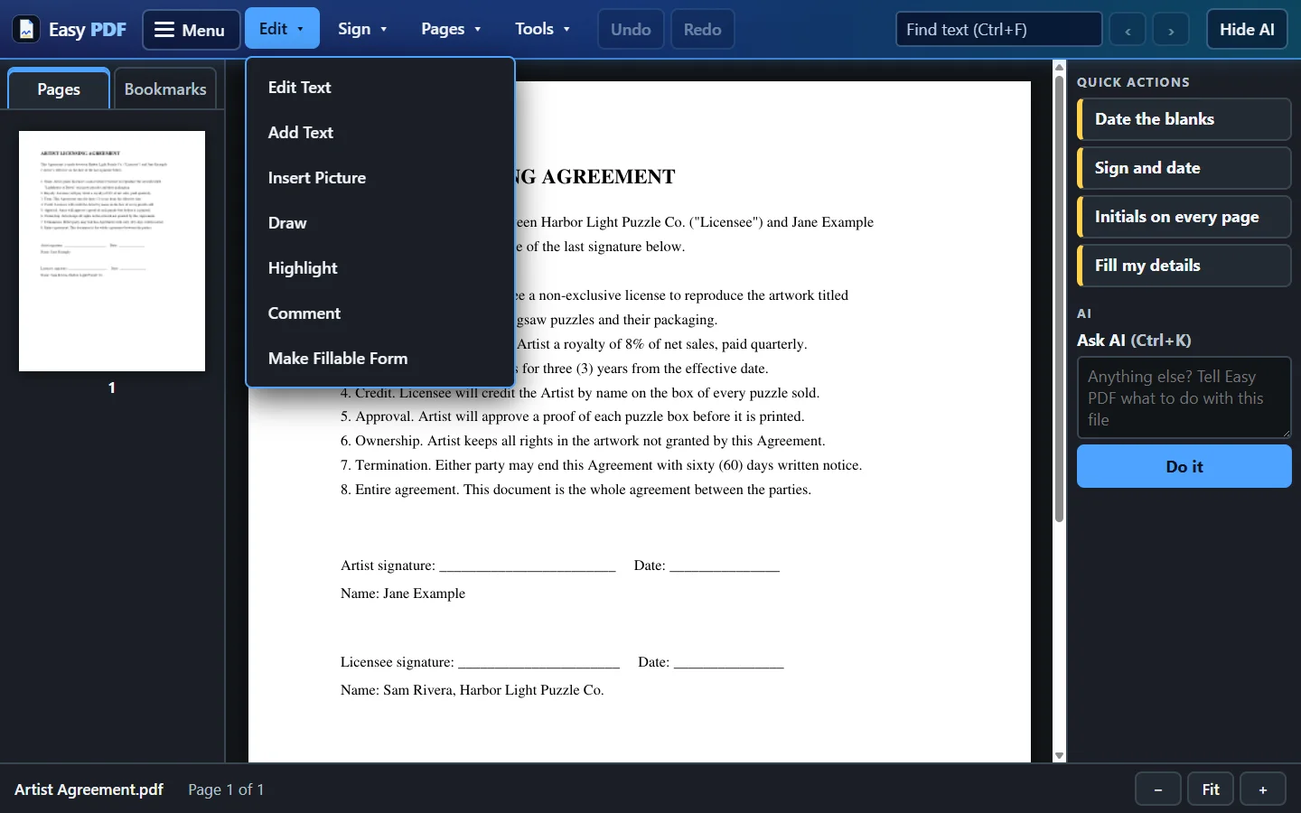Viewport: 1301px width, 813px height.
Task: Click the document vertical scrollbar thumb
Action: [x=1060, y=298]
